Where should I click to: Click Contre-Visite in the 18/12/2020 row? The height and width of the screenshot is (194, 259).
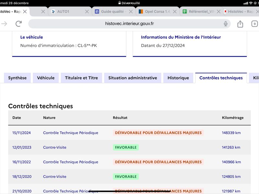click(55, 177)
